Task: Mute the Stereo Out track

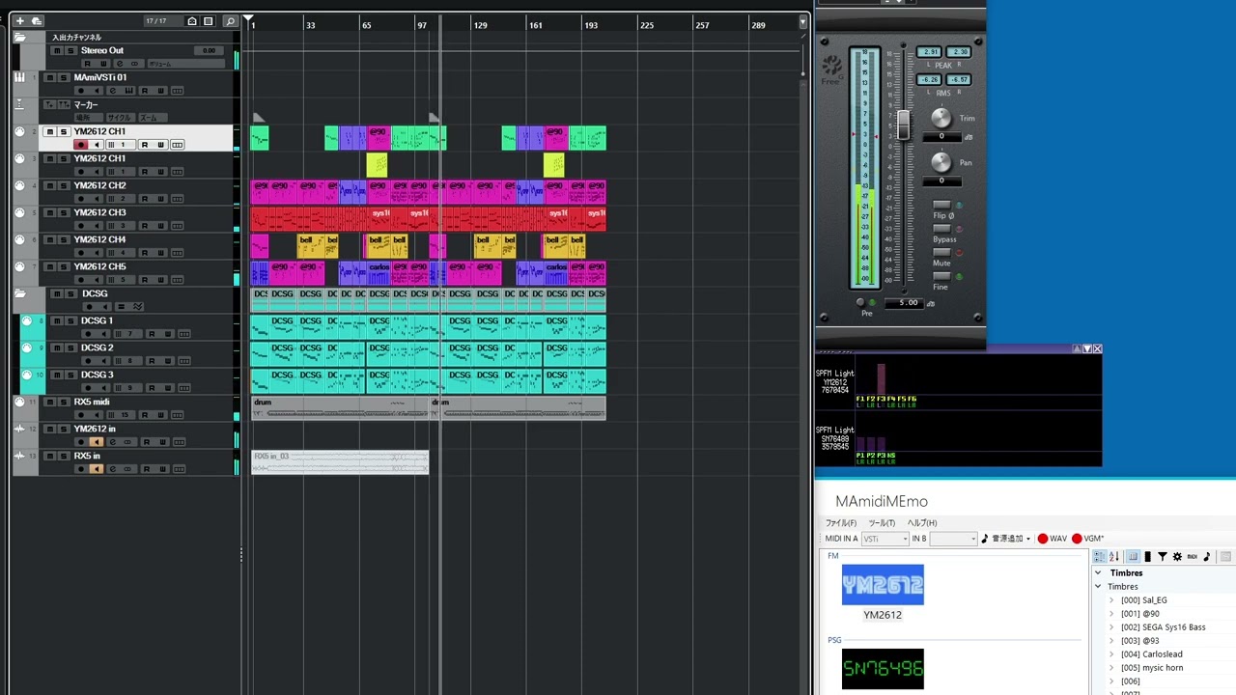Action: click(x=57, y=50)
